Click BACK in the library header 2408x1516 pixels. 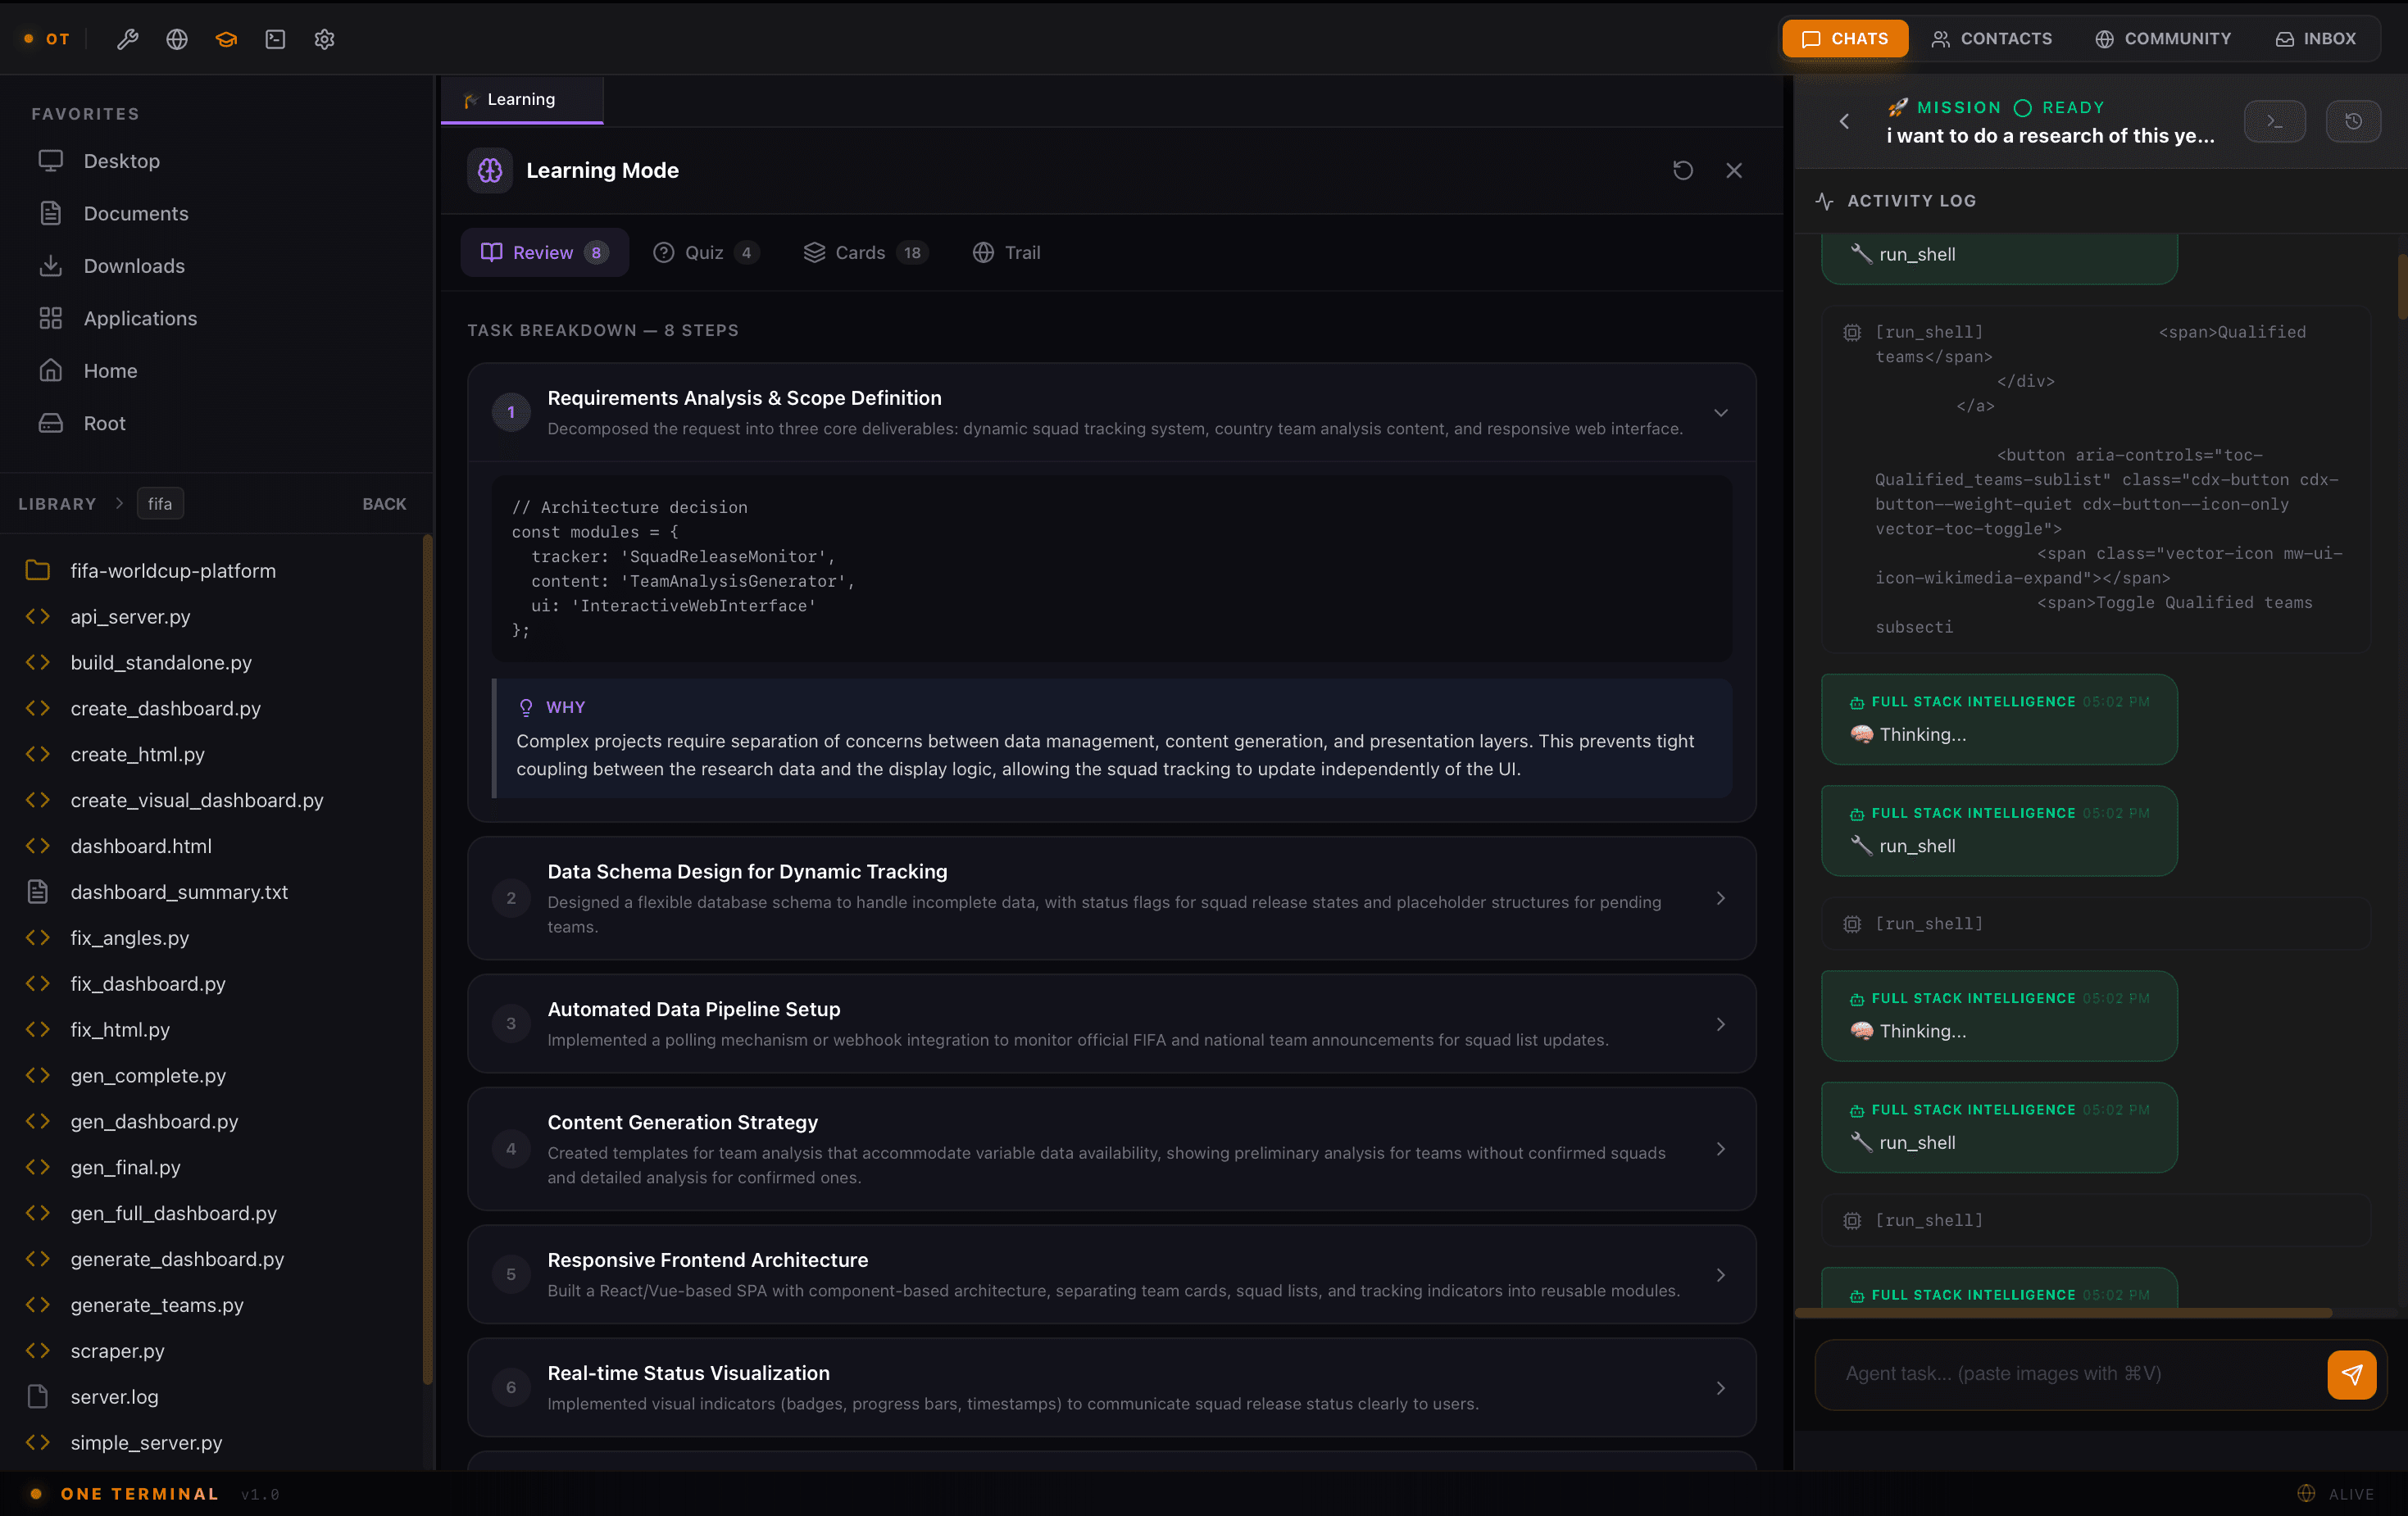[384, 504]
